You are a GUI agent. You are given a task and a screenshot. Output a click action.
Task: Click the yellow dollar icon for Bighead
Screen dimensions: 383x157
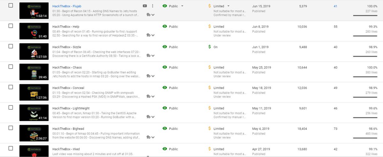click(x=209, y=129)
